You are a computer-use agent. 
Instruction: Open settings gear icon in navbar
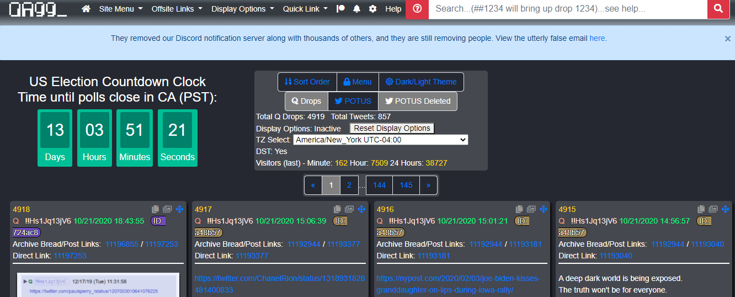pos(373,9)
